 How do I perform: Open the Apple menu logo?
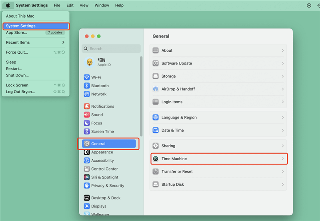[x=8, y=5]
